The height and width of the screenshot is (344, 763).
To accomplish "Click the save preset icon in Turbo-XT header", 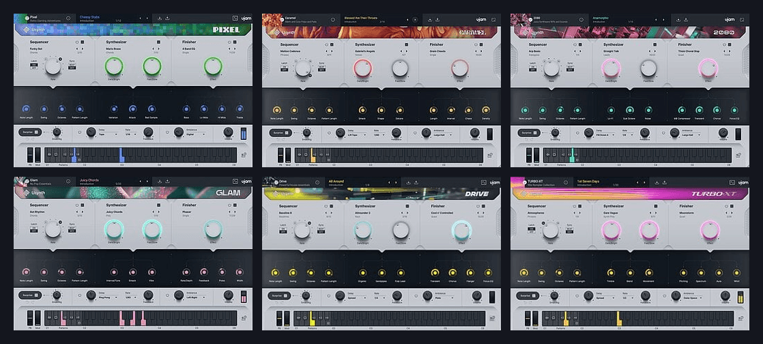I will [665, 182].
